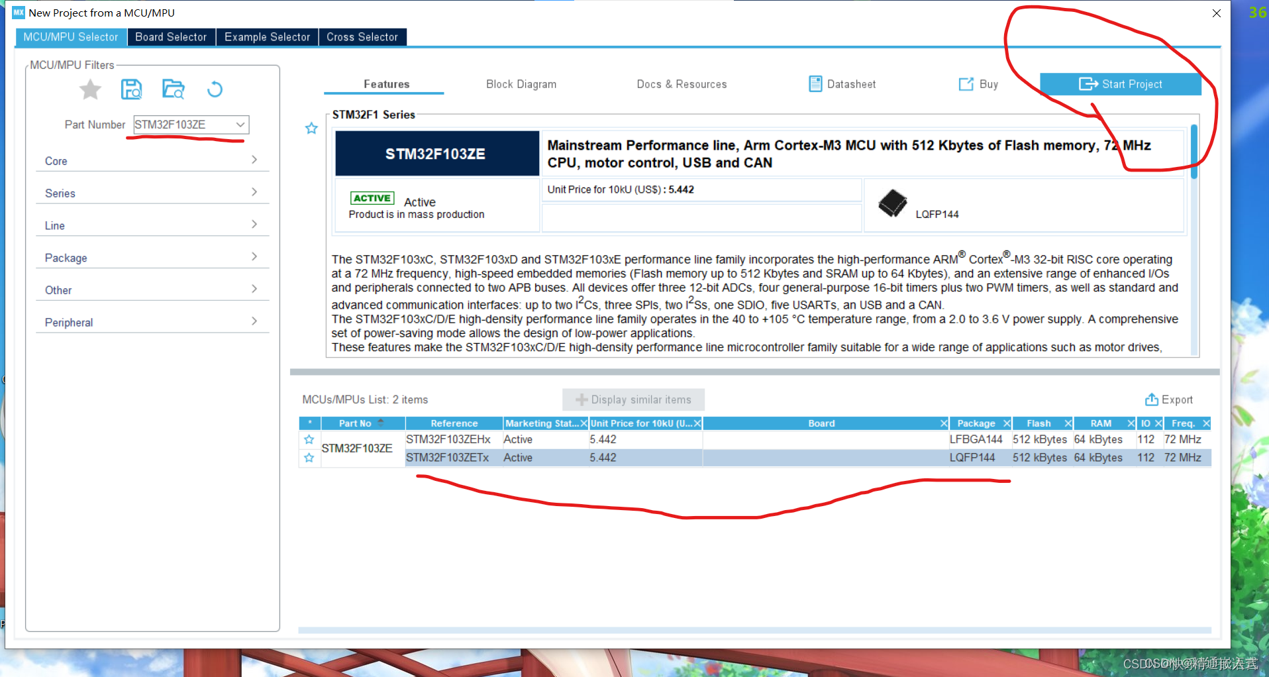
Task: Remove the Marketing Status column with its X
Action: 584,423
